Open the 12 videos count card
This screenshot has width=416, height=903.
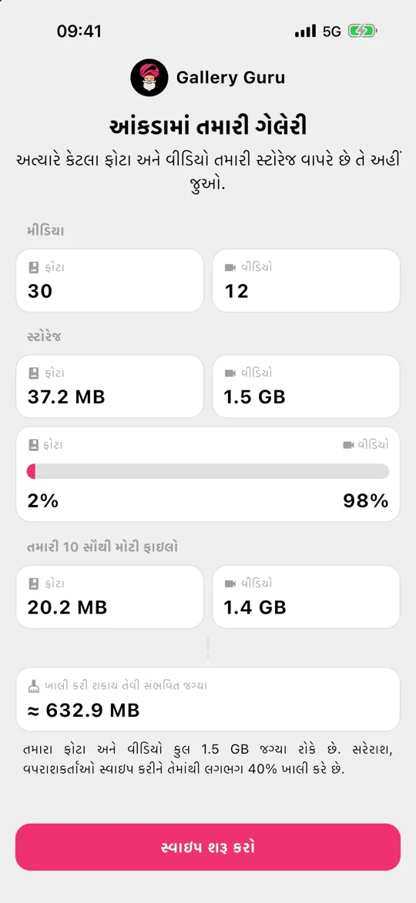[306, 280]
